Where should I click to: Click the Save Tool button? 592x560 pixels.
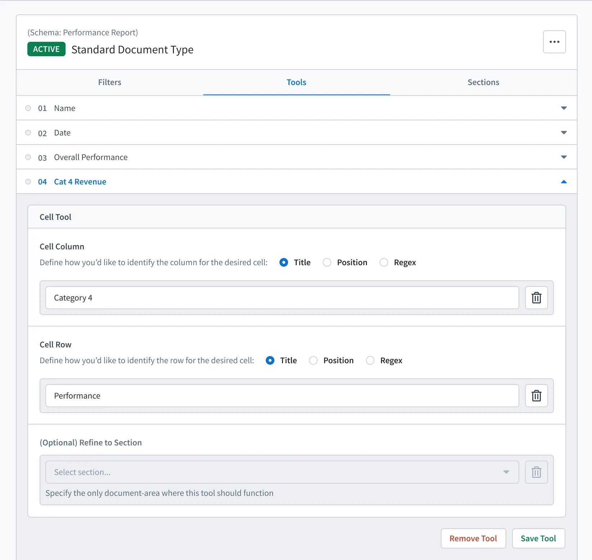pos(538,538)
